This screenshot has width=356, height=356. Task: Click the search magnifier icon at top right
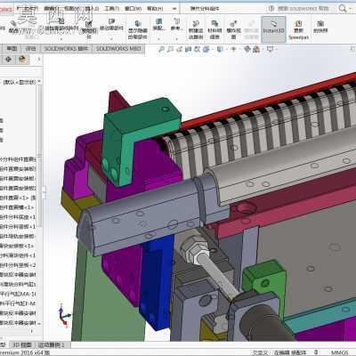(x=343, y=9)
